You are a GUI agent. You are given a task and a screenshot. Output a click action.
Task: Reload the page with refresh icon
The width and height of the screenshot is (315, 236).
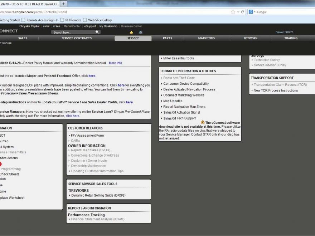(242, 12)
